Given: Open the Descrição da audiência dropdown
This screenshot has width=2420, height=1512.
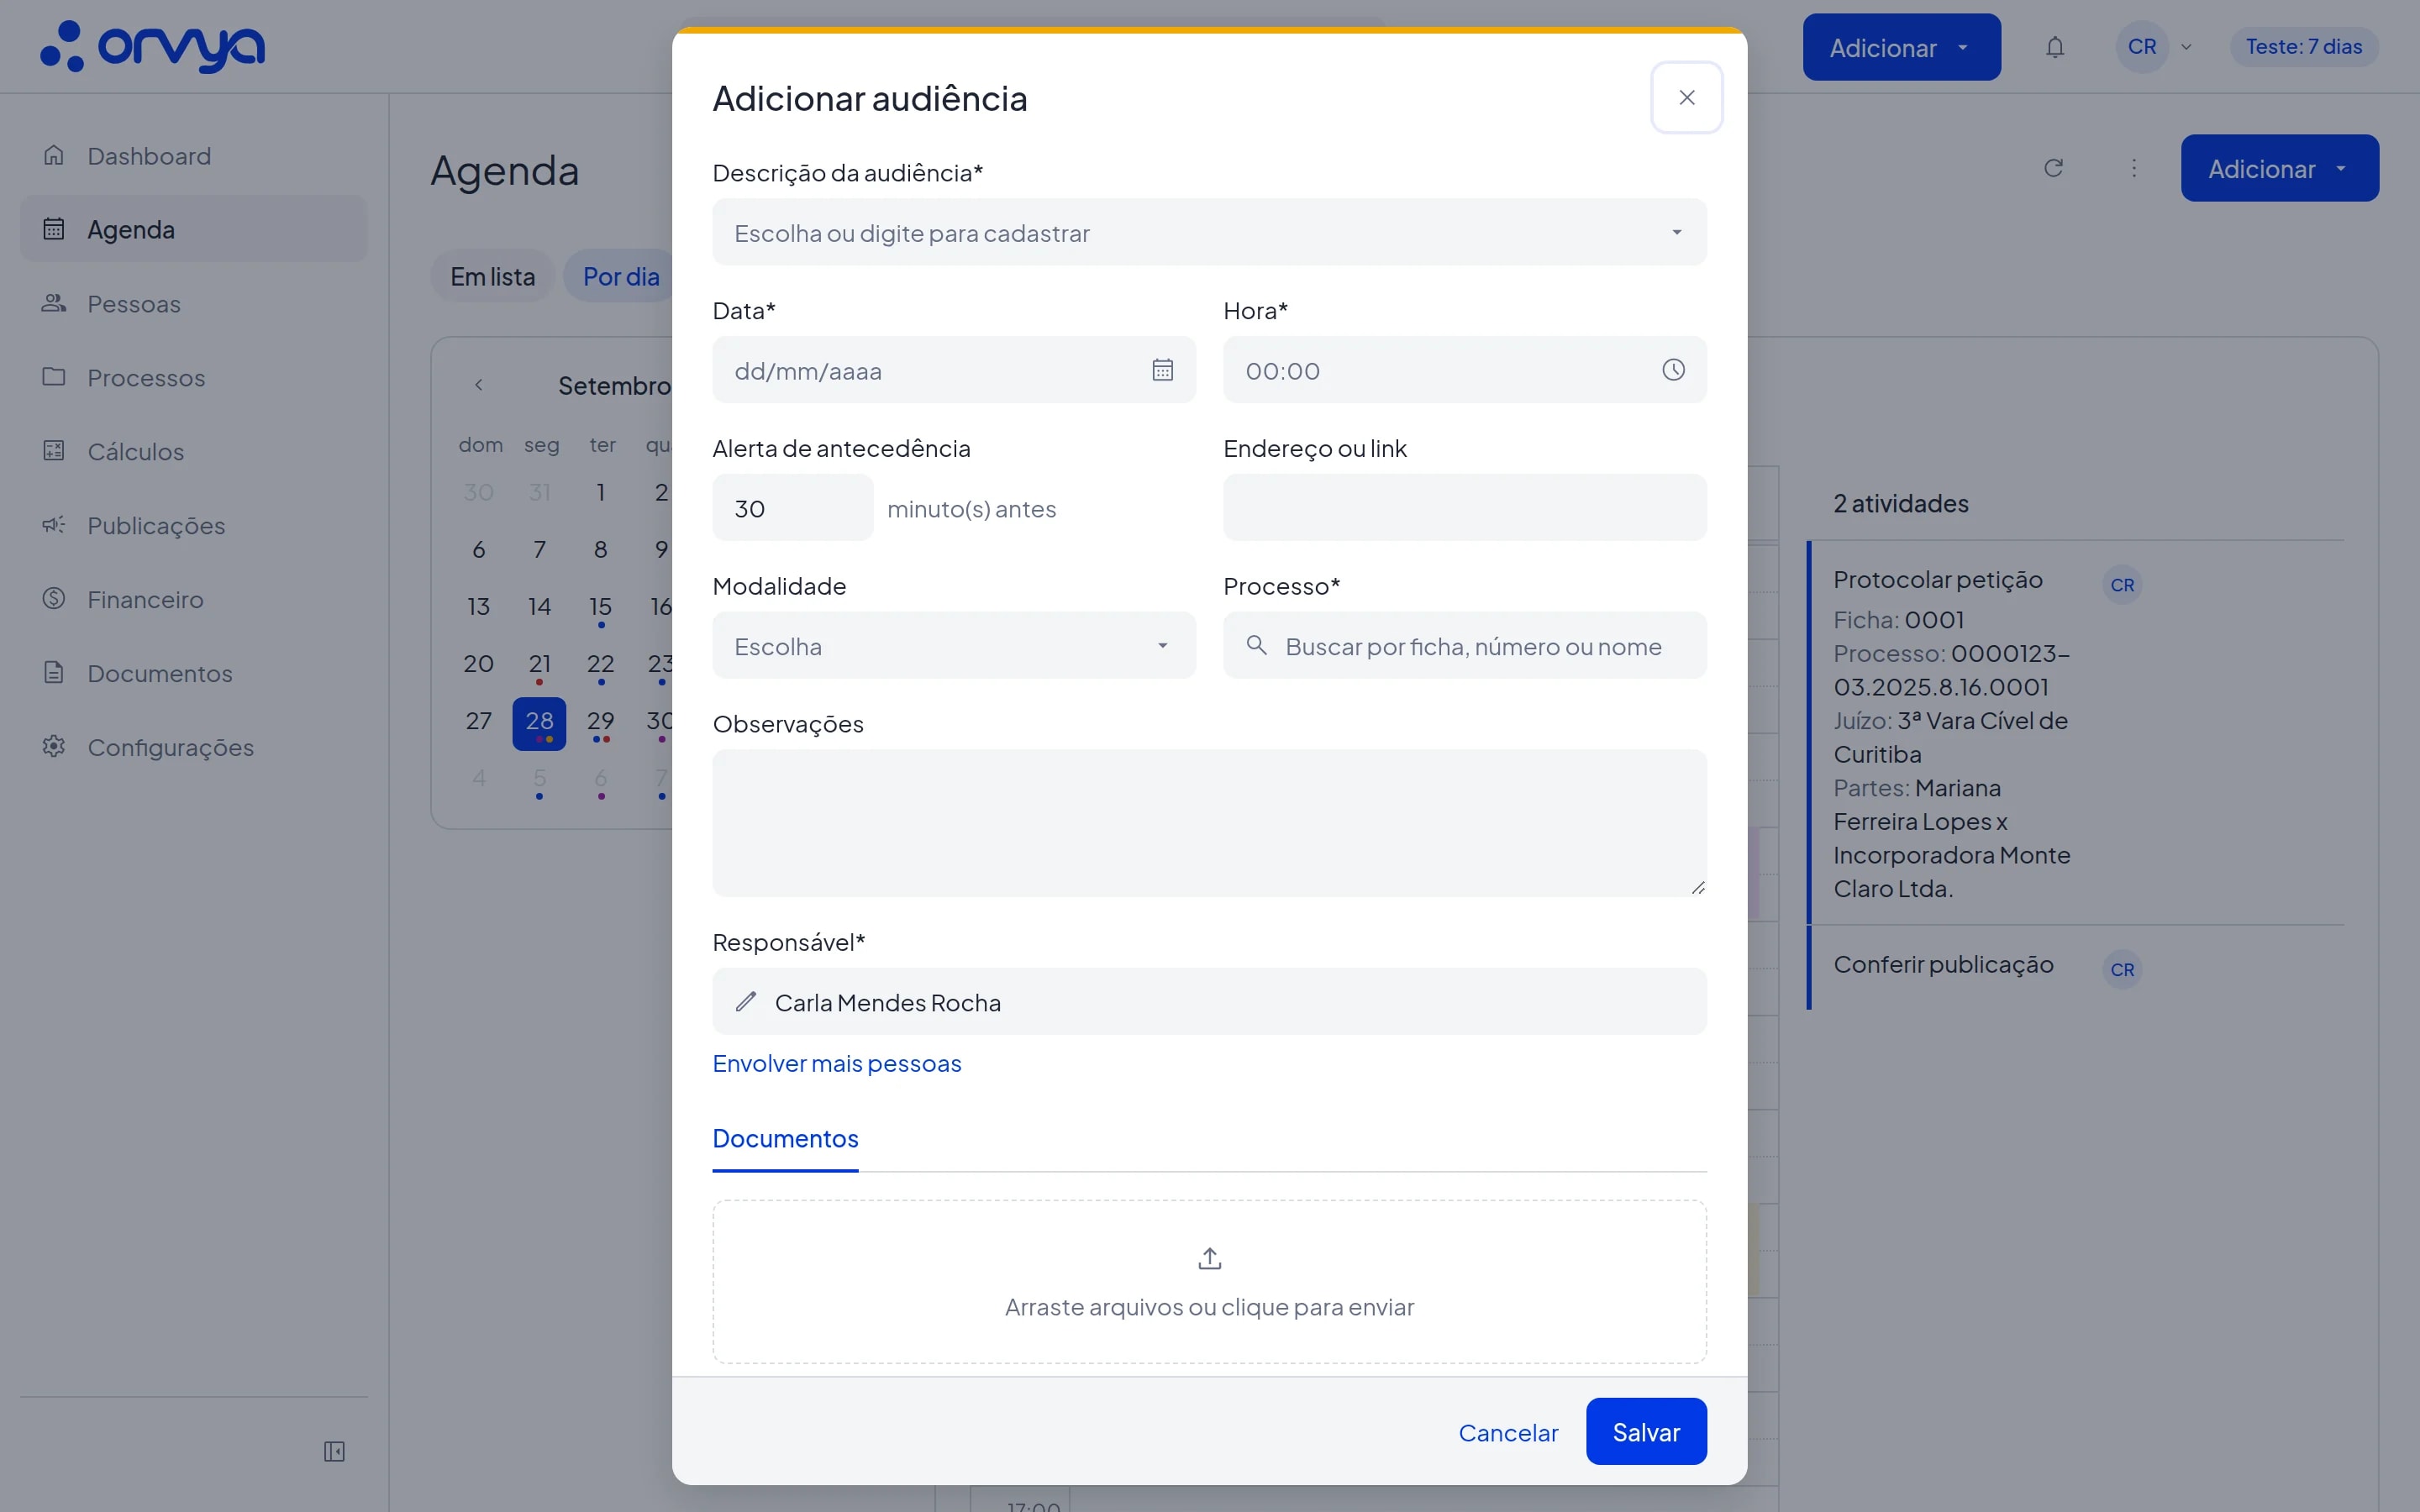Looking at the screenshot, I should [x=1209, y=232].
